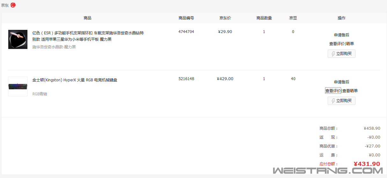
Task: Open the 金士顿 HyperX 火星 RGB keyboard title
Action: point(75,80)
